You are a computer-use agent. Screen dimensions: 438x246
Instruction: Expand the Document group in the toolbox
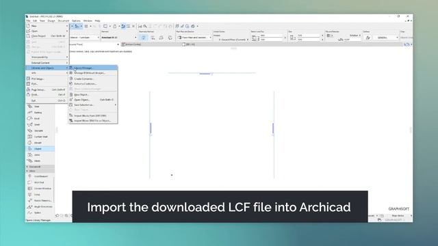[x=40, y=167]
